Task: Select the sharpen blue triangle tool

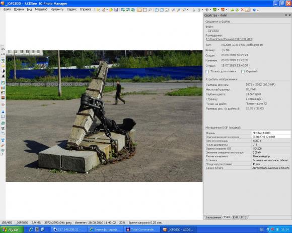Action: (x=3, y=111)
